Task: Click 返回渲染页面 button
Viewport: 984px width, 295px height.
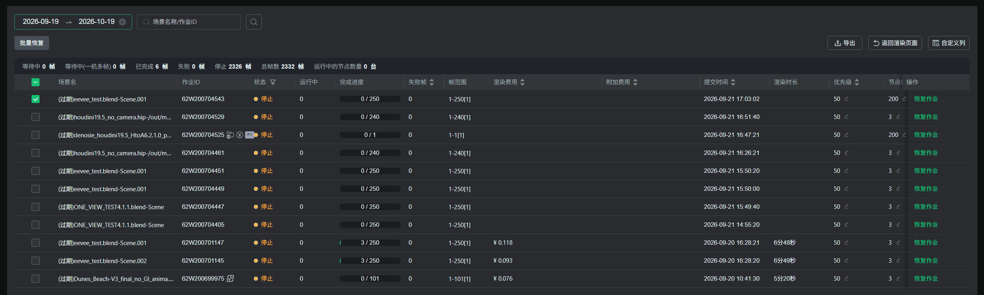Action: click(x=895, y=43)
